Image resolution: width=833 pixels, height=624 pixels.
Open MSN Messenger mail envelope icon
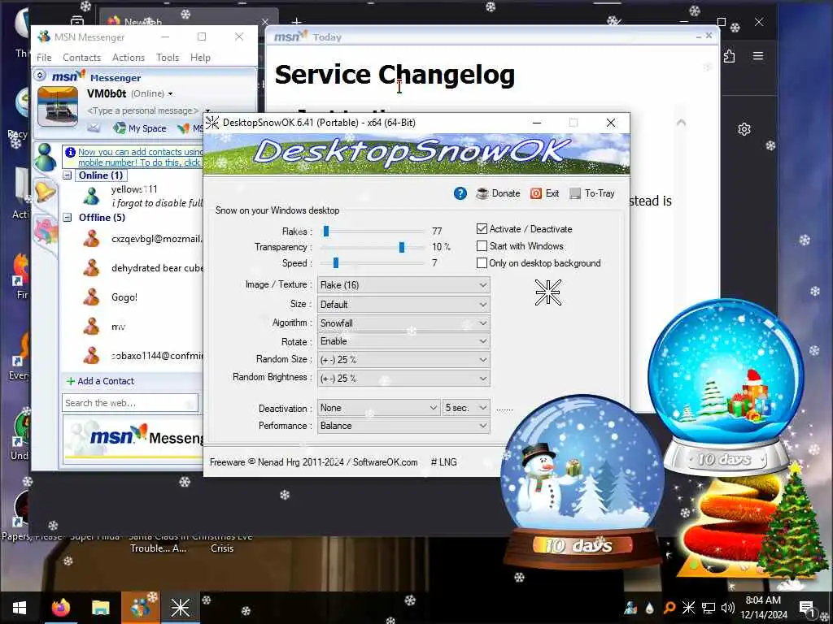[94, 128]
